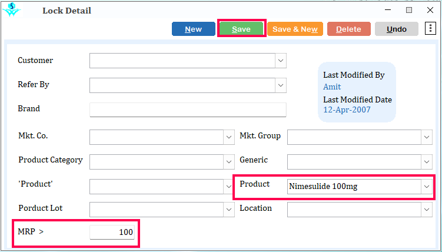Expand the Location dropdown arrow
Image resolution: width=442 pixels, height=252 pixels.
(x=427, y=210)
